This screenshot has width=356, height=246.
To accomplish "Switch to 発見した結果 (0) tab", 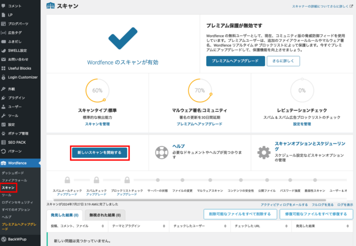I will pos(65,215).
